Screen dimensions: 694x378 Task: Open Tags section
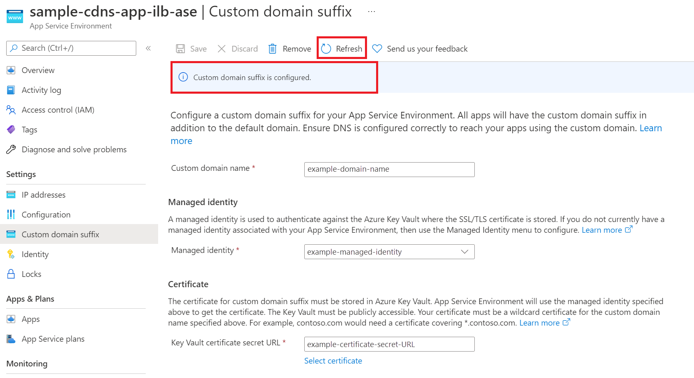tap(29, 130)
